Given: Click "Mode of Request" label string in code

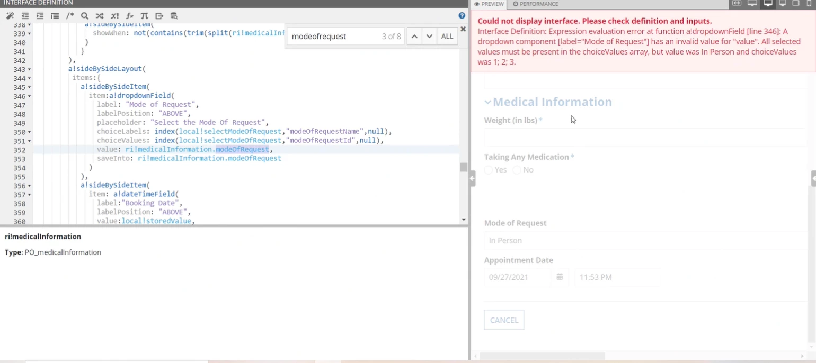Looking at the screenshot, I should coord(161,105).
